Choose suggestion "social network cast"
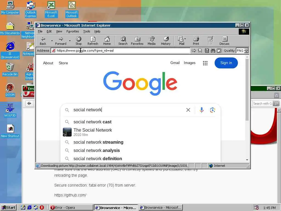 pos(140,122)
